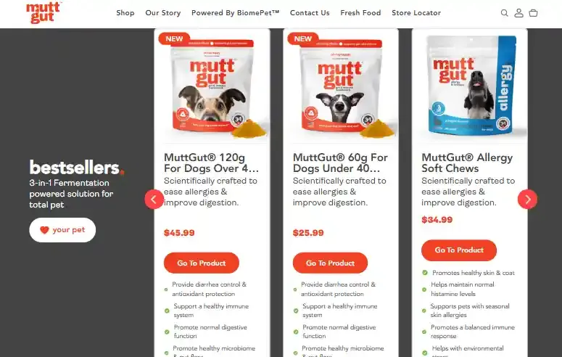The image size is (562, 357).
Task: Open the Shop menu
Action: point(125,13)
